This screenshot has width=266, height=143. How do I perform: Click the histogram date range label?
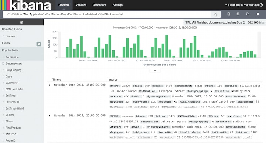155,28
